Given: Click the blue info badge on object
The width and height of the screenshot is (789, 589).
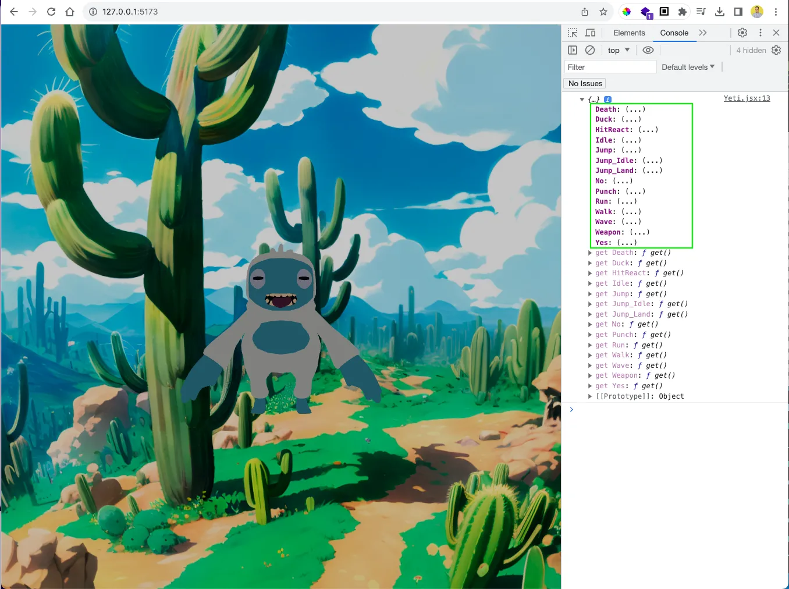Looking at the screenshot, I should (607, 100).
